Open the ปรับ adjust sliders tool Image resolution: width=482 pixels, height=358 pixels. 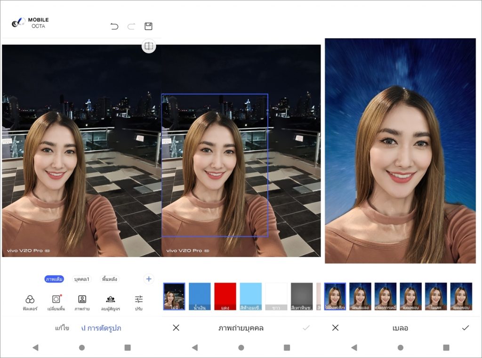tap(138, 302)
